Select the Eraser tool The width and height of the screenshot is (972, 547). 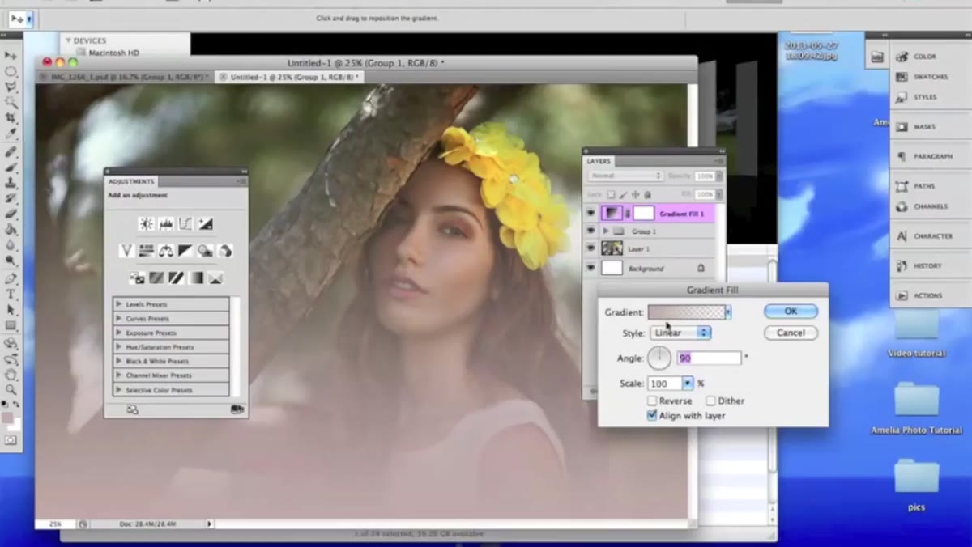(11, 214)
